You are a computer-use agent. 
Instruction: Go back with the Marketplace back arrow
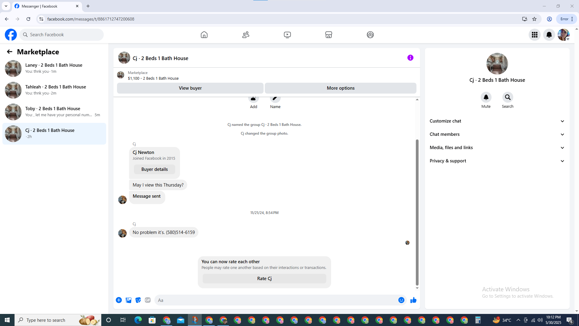(10, 52)
